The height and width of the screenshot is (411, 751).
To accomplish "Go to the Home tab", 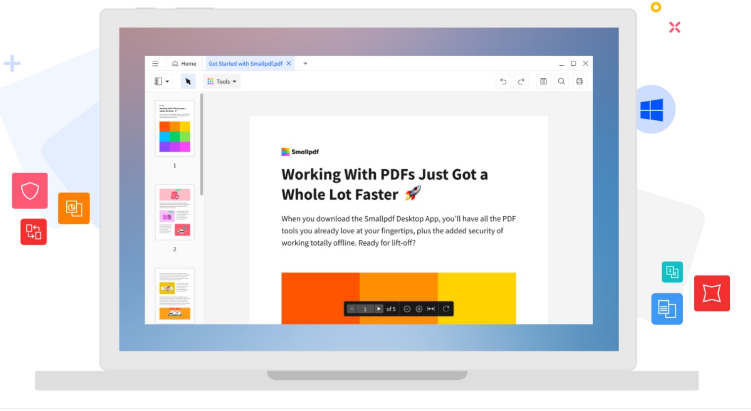I will point(184,63).
